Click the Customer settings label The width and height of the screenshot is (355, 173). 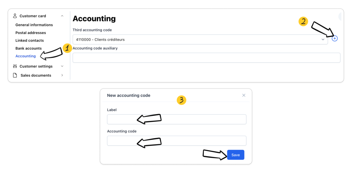pos(36,66)
